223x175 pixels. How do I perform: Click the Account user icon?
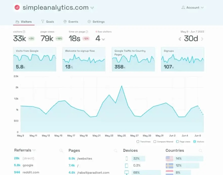coord(183,7)
